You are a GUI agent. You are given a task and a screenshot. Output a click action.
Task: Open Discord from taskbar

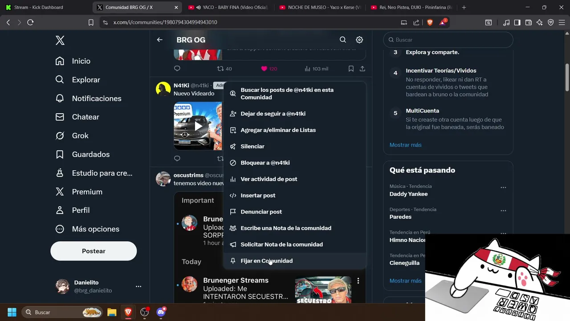(161, 312)
